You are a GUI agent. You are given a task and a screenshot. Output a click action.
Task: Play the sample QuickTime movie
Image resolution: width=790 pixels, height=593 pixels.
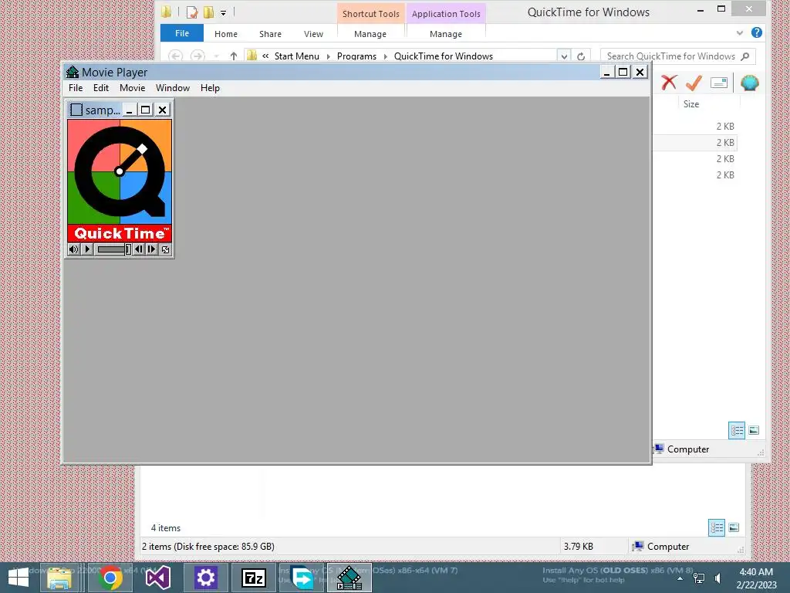coord(87,249)
